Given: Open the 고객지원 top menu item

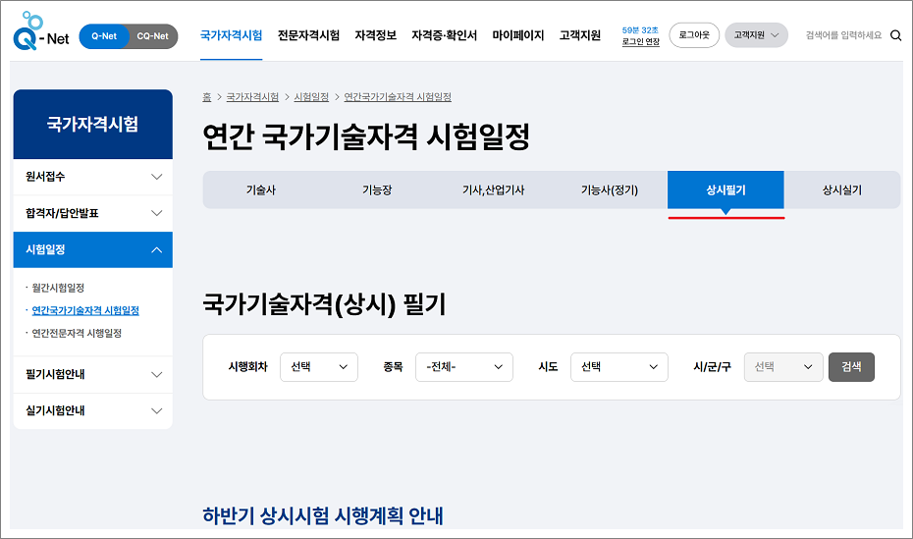Looking at the screenshot, I should coord(580,35).
